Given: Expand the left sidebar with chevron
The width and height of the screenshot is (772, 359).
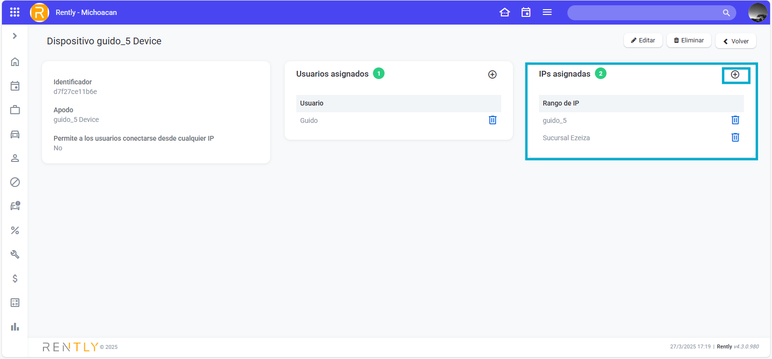Looking at the screenshot, I should point(15,36).
